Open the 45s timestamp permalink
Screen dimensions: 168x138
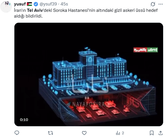tap(64, 4)
